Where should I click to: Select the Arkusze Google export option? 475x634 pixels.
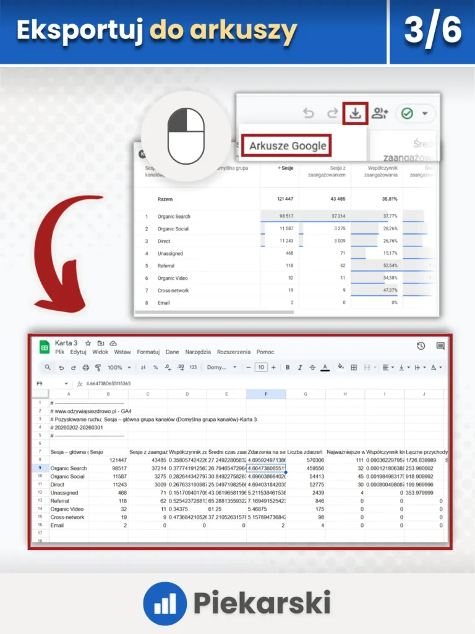pos(287,146)
